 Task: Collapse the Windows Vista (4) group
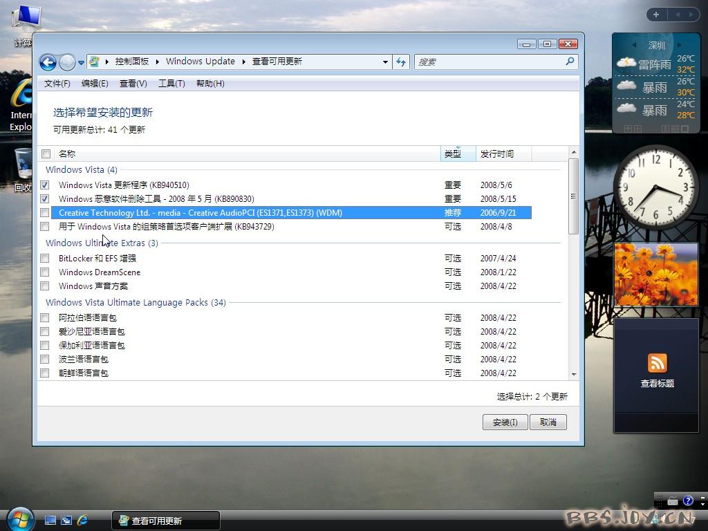(82, 170)
